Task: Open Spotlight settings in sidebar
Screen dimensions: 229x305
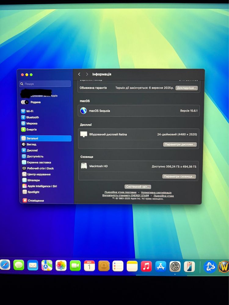Action: tap(31, 192)
